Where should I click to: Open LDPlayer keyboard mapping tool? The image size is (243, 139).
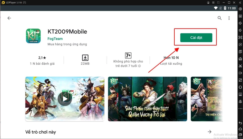(240, 16)
